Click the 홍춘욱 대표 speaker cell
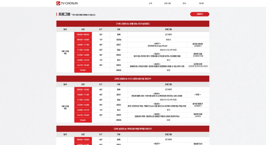The image size is (266, 145). click(198, 55)
